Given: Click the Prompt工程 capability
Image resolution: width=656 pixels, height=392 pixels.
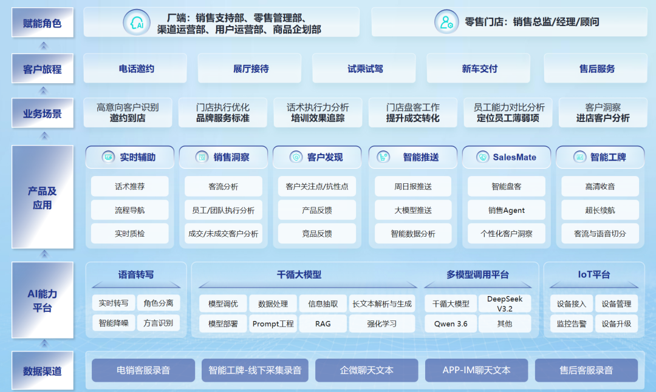Looking at the screenshot, I should click(x=273, y=324).
